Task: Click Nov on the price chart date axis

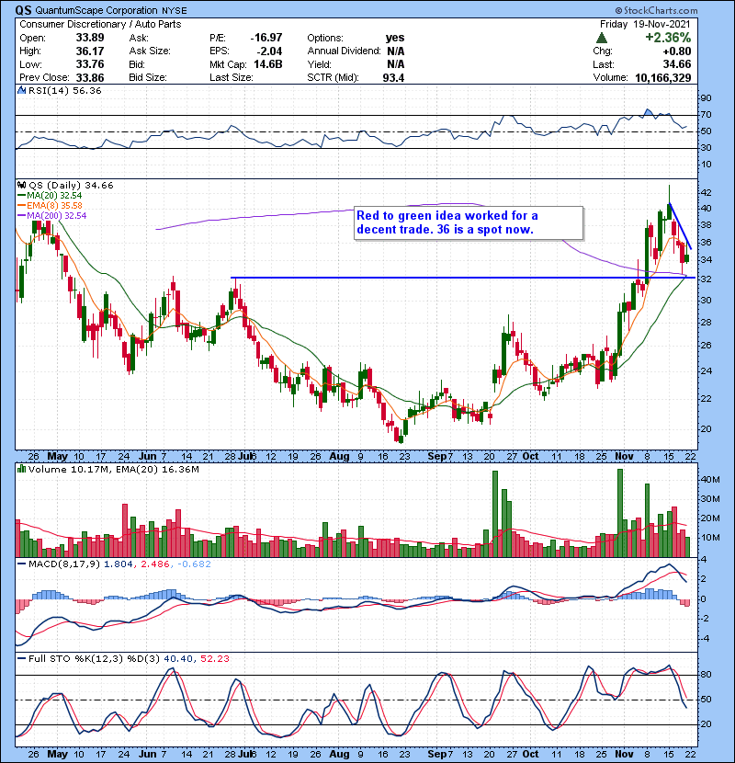Action: 624,457
